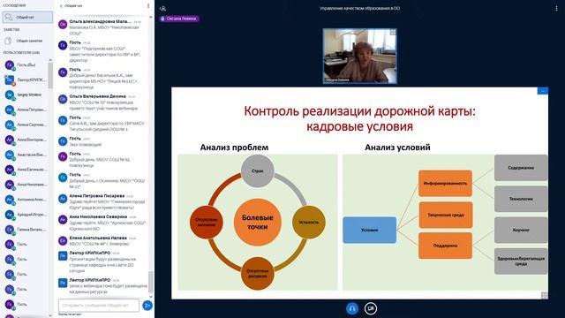565x318 pixels.
Task: Click the name Елена Анатольевна Ивлева in chat
Action: [x=98, y=238]
